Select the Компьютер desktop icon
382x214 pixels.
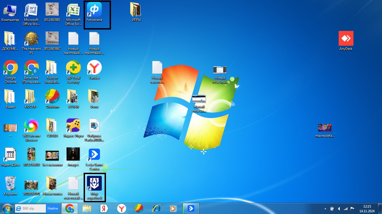[x=10, y=12]
